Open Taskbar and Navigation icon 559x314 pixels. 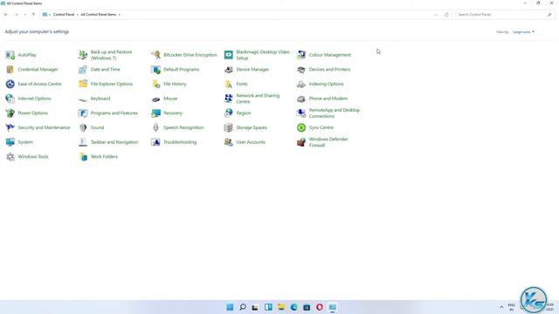pos(83,142)
